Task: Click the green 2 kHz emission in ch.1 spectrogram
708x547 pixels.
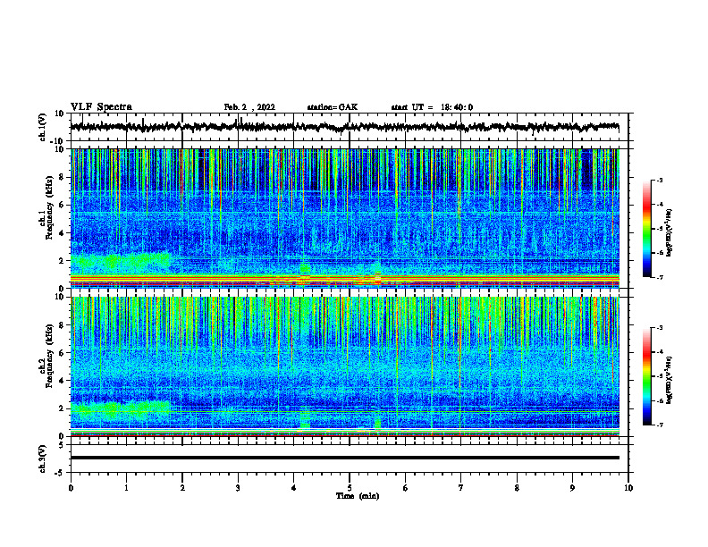Action: point(121,261)
